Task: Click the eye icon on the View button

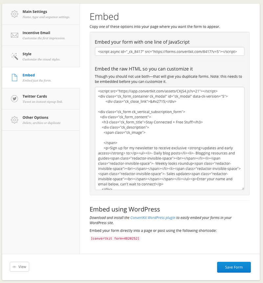Action: pos(14,267)
